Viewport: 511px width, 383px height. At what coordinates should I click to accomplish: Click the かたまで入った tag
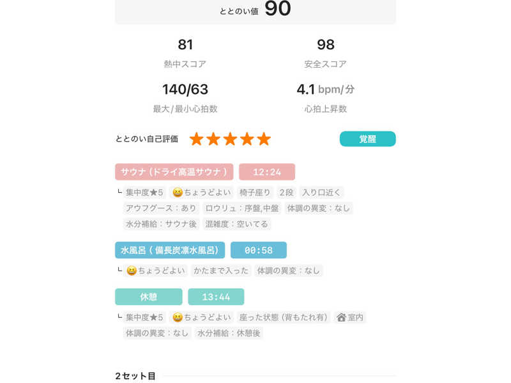click(221, 271)
